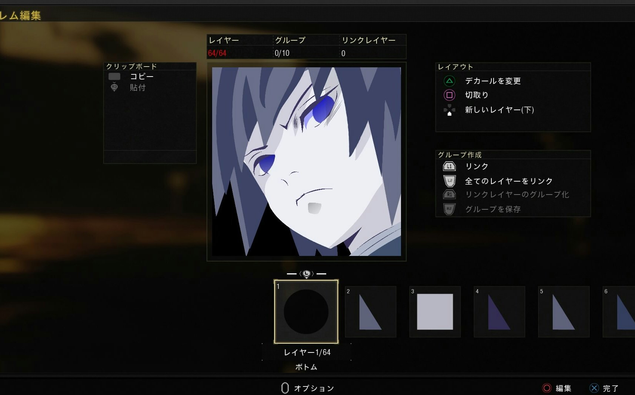Screen dimensions: 635x395
Task: Select layer 1 black circle thumbnail
Action: [x=306, y=312]
